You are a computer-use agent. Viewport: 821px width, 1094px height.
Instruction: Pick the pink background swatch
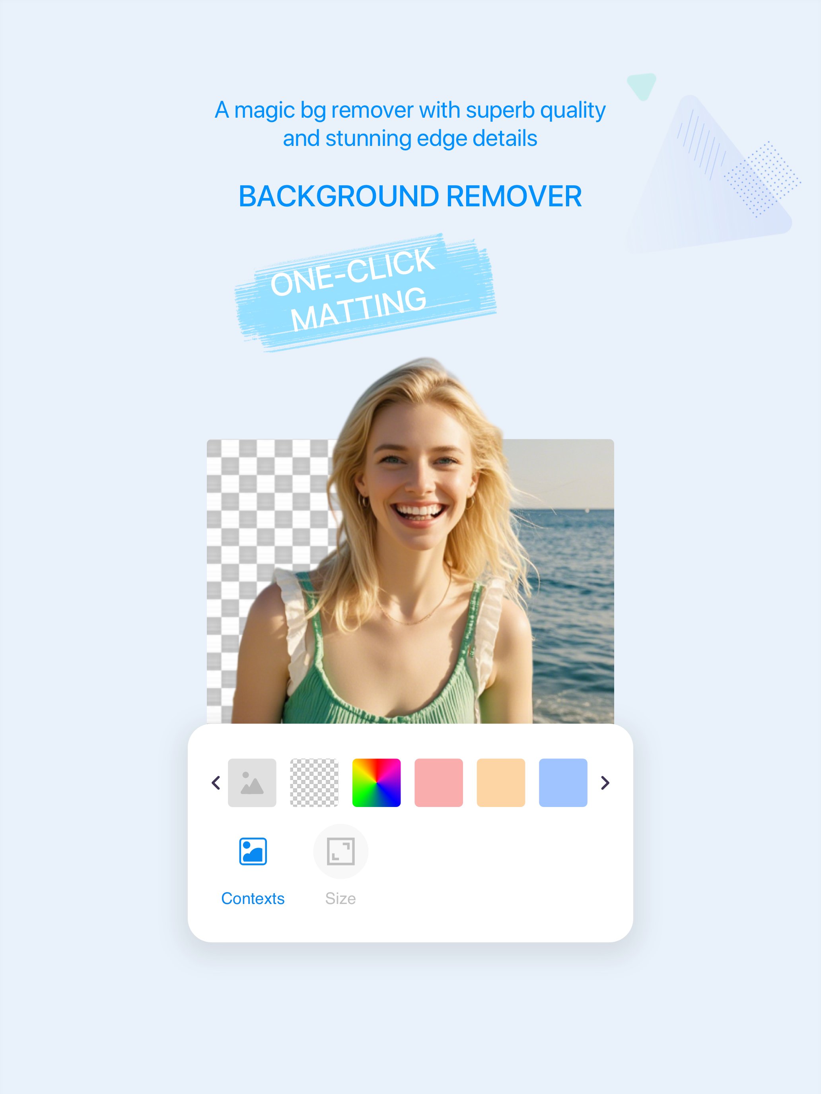[x=438, y=782]
